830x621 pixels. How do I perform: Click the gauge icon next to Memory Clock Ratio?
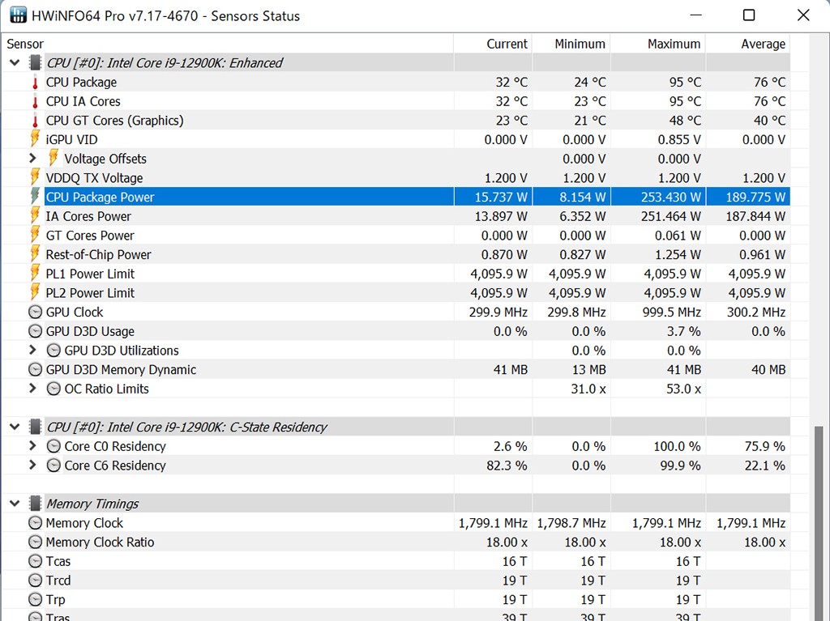pyautogui.click(x=35, y=542)
